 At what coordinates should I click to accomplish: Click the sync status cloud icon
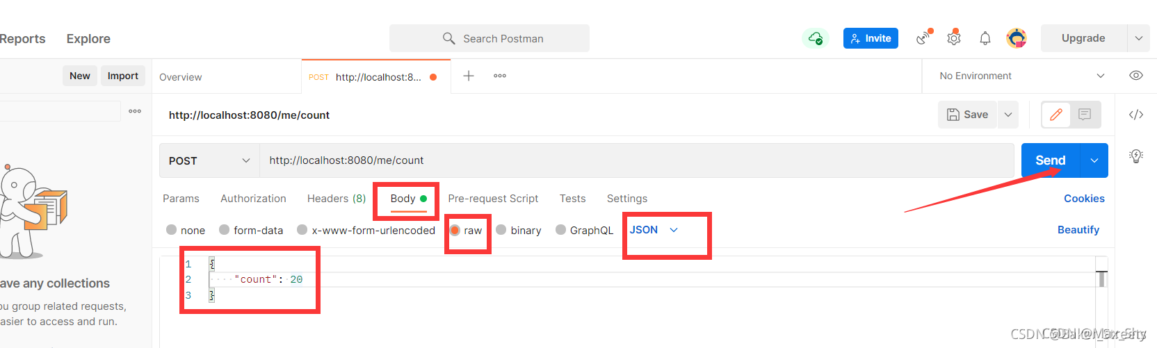pyautogui.click(x=815, y=38)
